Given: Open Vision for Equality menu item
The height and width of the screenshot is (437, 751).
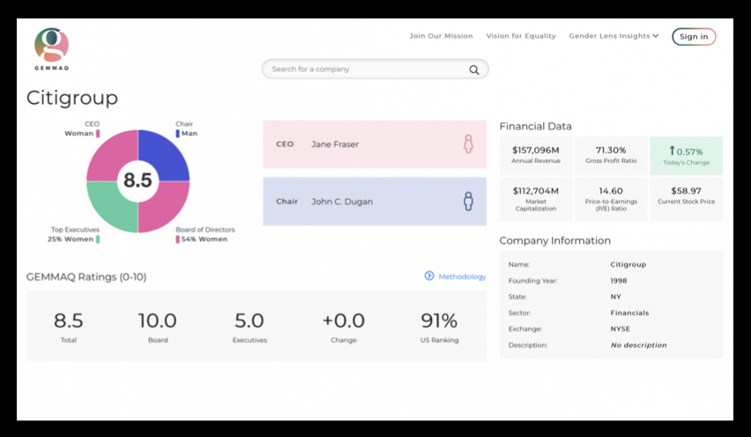Looking at the screenshot, I should (x=521, y=36).
